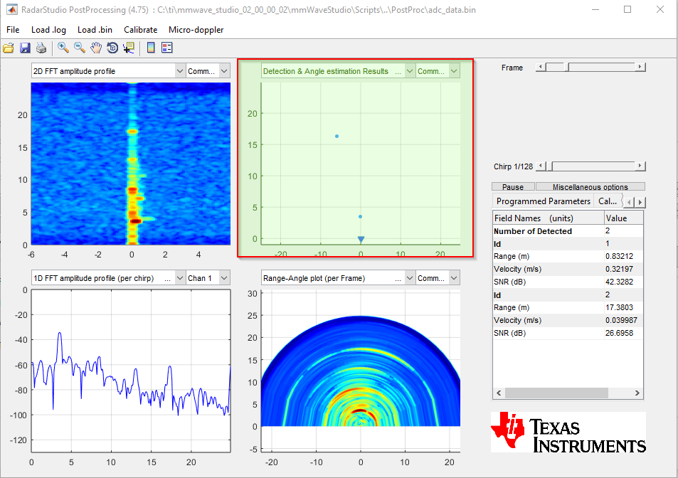Select the Zoom Out magnifier tool
678x478 pixels.
click(x=80, y=48)
